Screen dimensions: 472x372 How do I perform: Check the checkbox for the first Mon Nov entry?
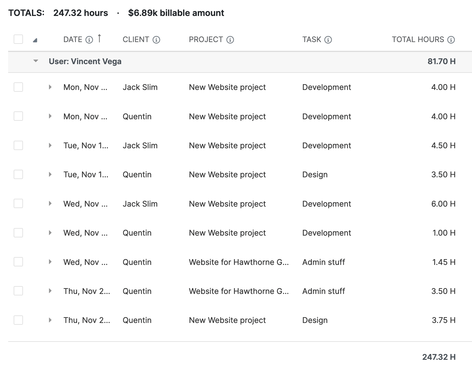tap(18, 87)
